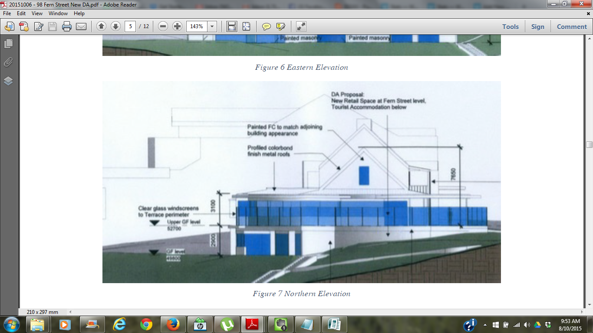This screenshot has height=333, width=593.
Task: Go to next page using down arrow
Action: pyautogui.click(x=115, y=26)
